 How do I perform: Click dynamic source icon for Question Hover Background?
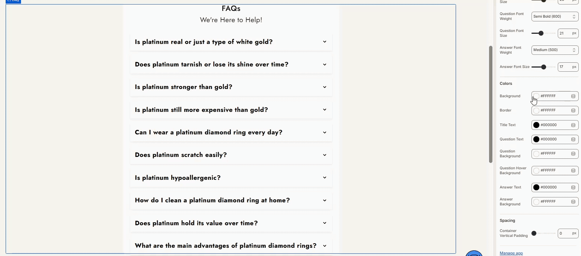coord(573,170)
